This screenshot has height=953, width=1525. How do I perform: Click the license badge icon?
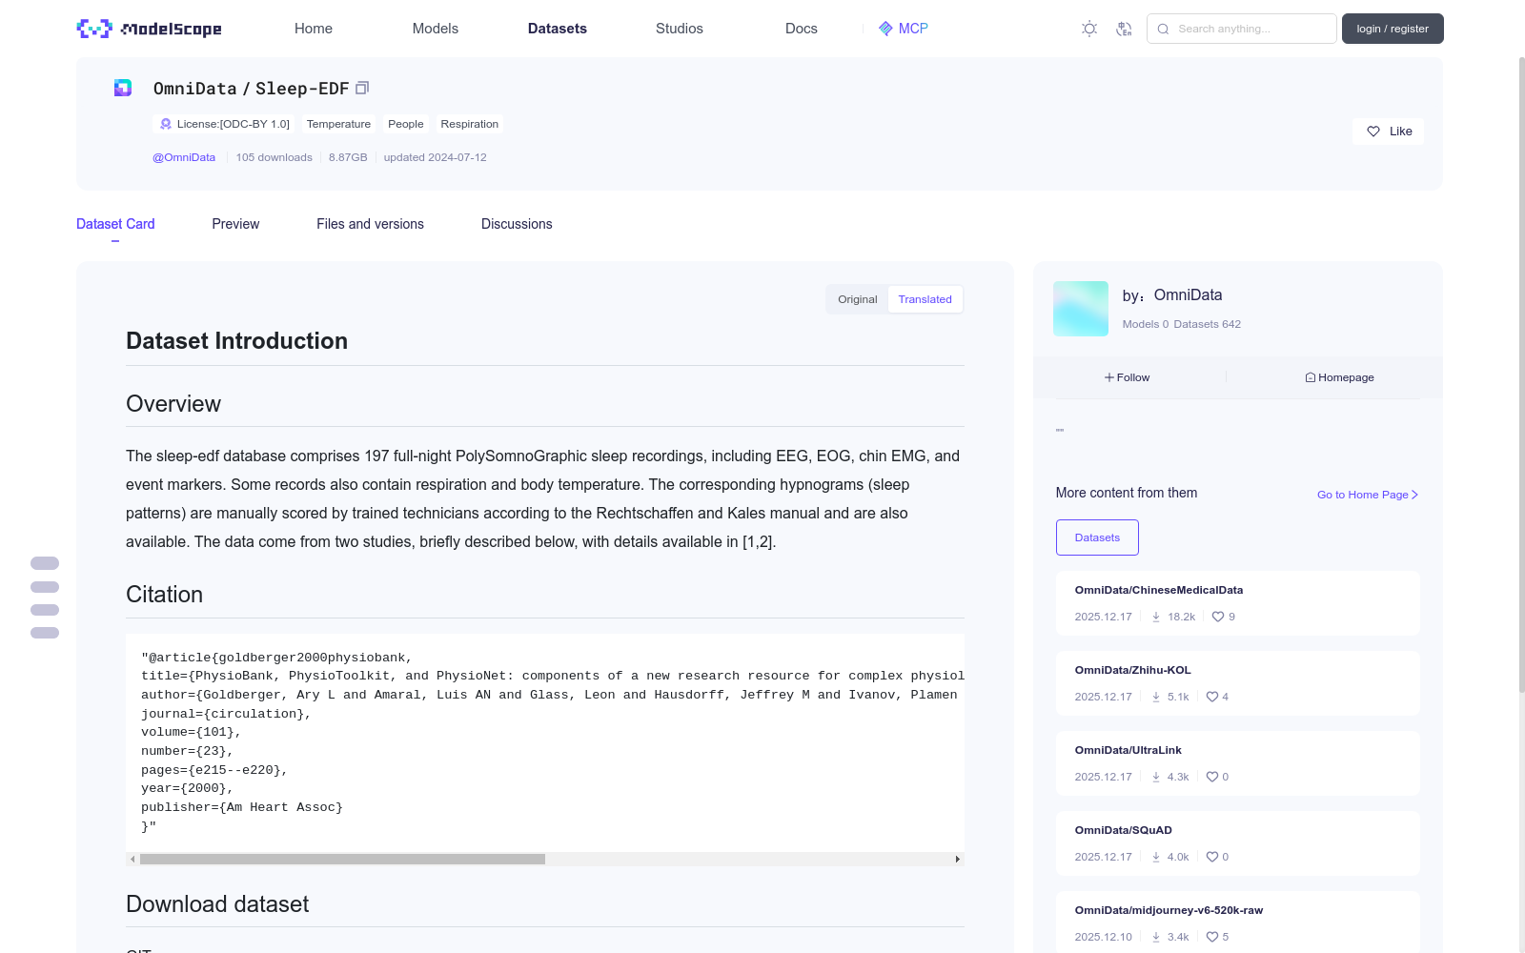point(166,124)
